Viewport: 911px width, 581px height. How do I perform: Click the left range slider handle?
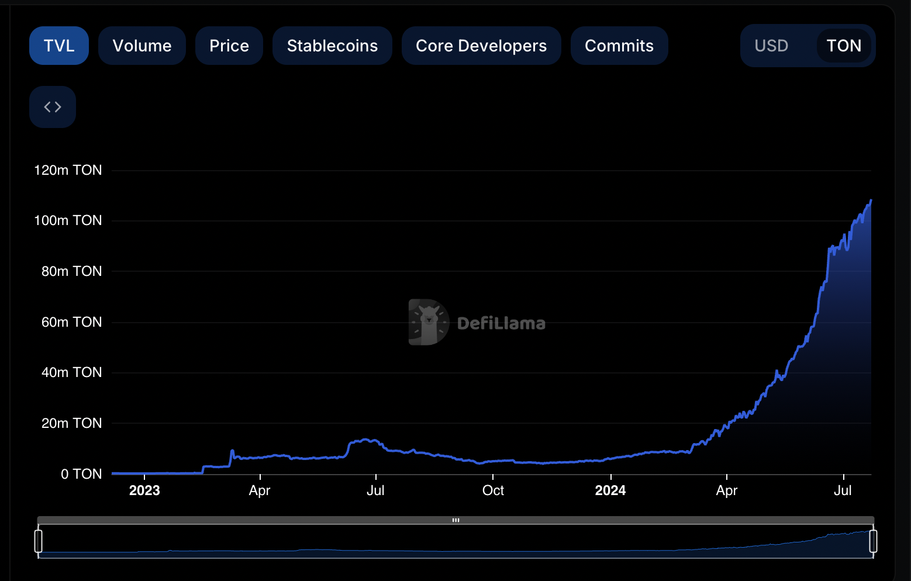click(x=39, y=541)
